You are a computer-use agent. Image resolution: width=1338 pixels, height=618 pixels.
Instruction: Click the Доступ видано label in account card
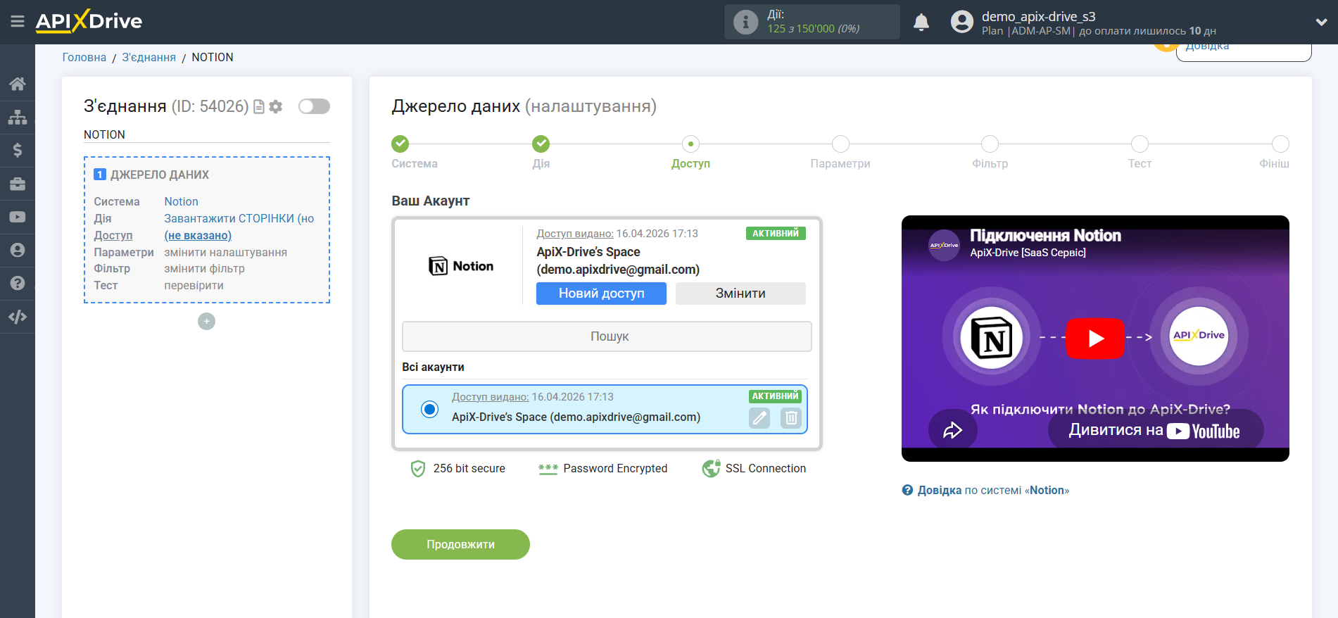pos(574,233)
